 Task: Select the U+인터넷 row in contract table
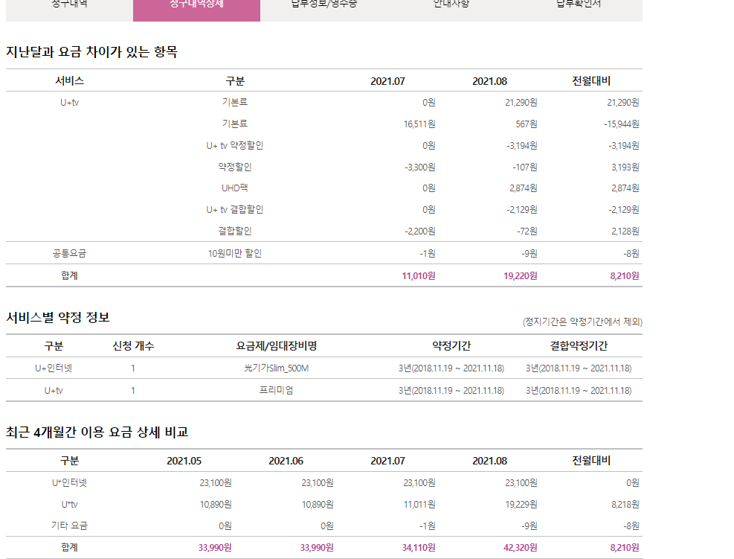tap(53, 367)
